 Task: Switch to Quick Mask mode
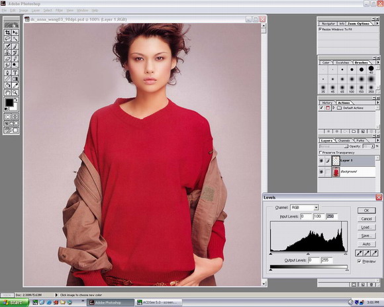[x=15, y=116]
